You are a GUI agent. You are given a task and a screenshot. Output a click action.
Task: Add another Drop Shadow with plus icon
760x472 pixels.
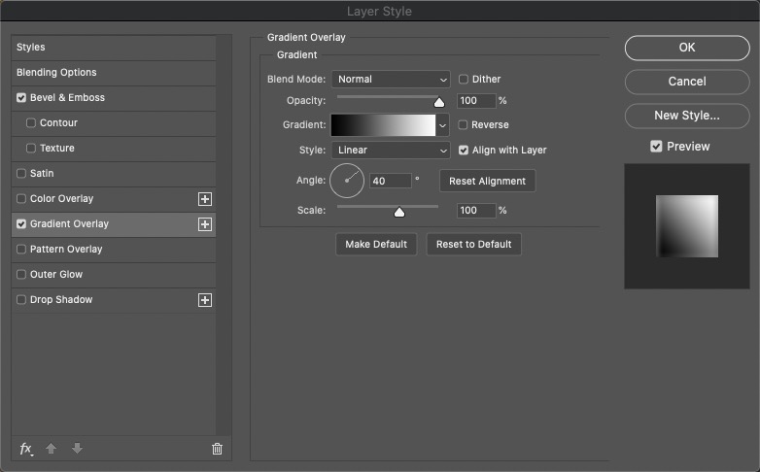(205, 300)
